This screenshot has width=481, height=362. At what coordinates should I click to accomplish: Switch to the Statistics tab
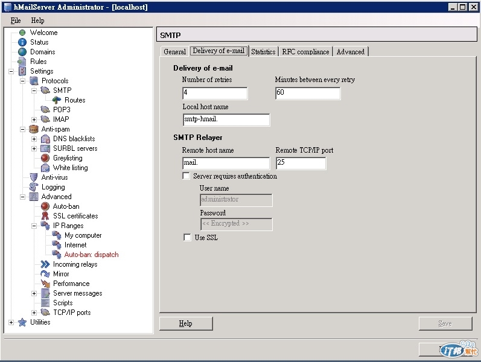[x=263, y=51]
